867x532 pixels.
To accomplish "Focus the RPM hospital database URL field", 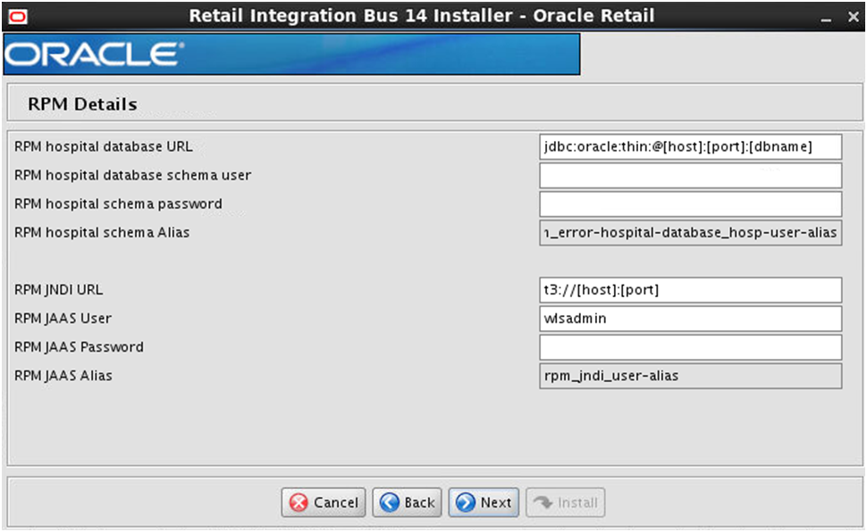I will [x=691, y=146].
